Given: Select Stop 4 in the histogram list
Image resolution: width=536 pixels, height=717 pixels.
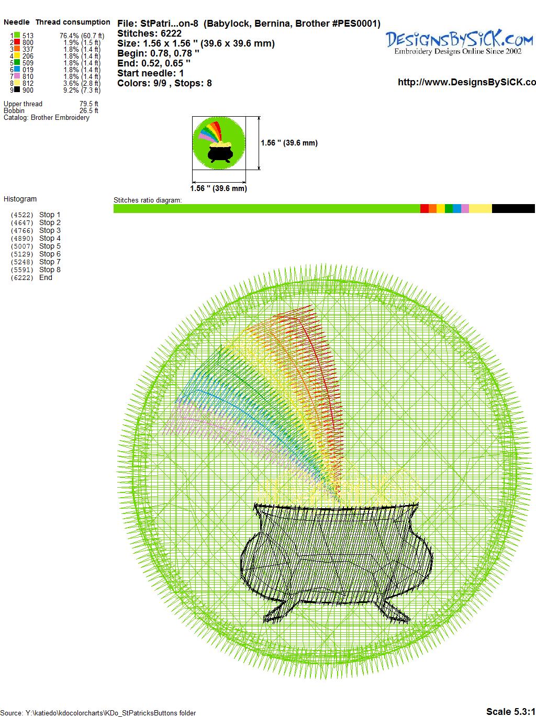Looking at the screenshot, I should coord(50,238).
